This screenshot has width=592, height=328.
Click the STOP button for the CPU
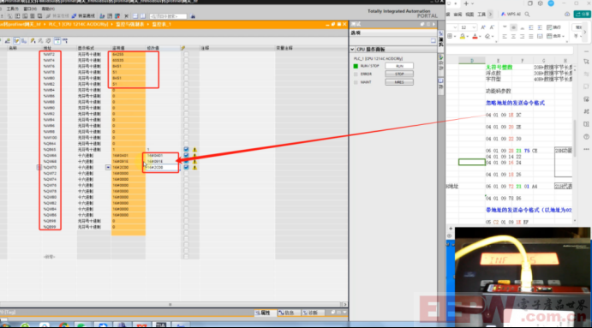(x=399, y=74)
